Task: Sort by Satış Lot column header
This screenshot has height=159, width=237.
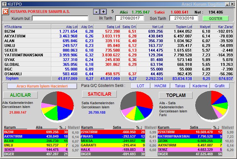Action: pyautogui.click(x=107, y=27)
